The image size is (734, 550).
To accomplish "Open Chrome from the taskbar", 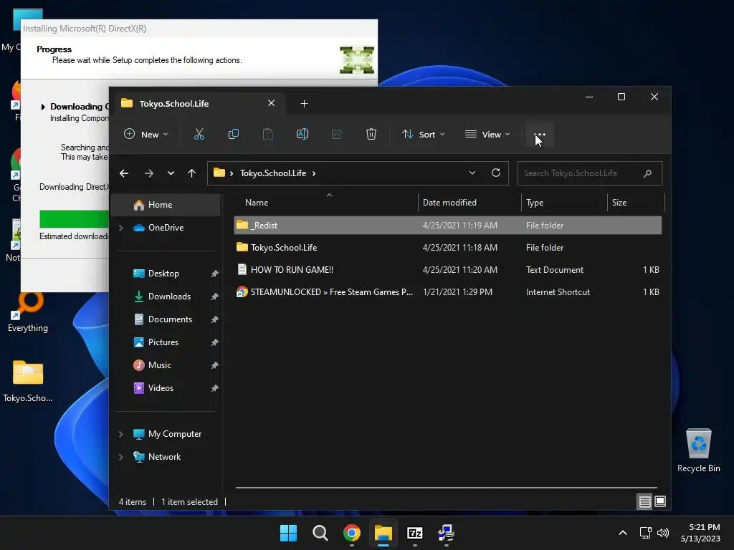I will (351, 533).
